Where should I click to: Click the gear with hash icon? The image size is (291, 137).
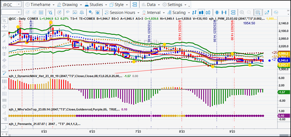(x=91, y=13)
